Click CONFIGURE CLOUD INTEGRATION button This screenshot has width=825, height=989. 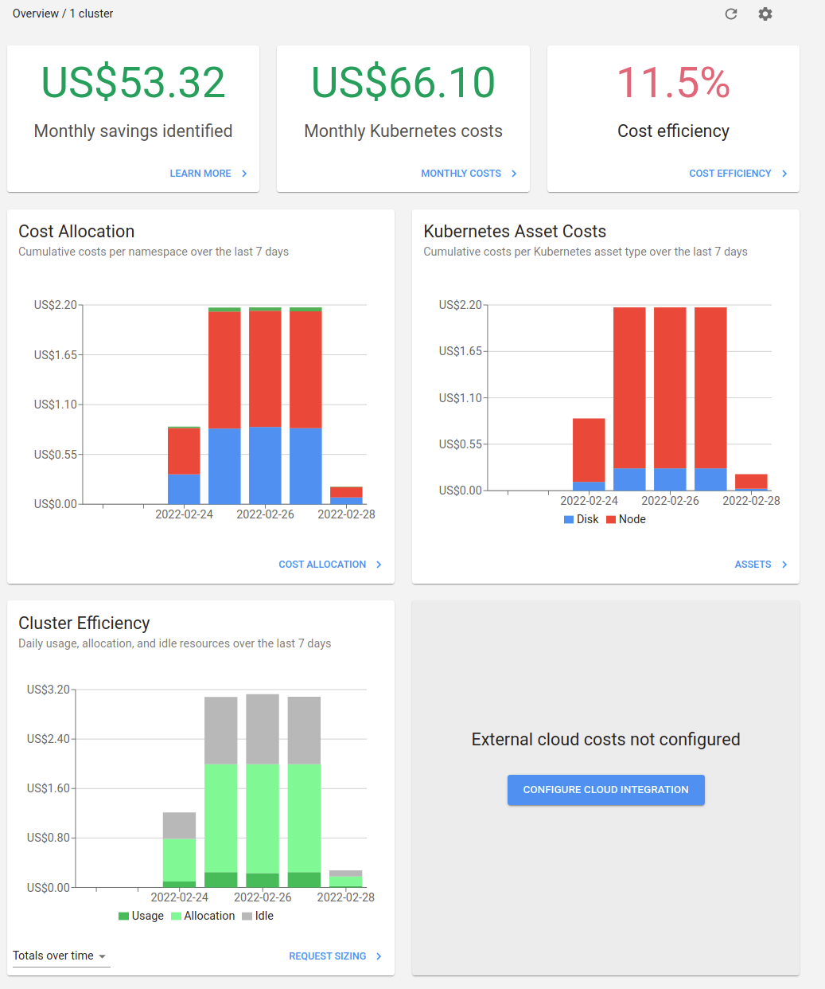click(606, 790)
